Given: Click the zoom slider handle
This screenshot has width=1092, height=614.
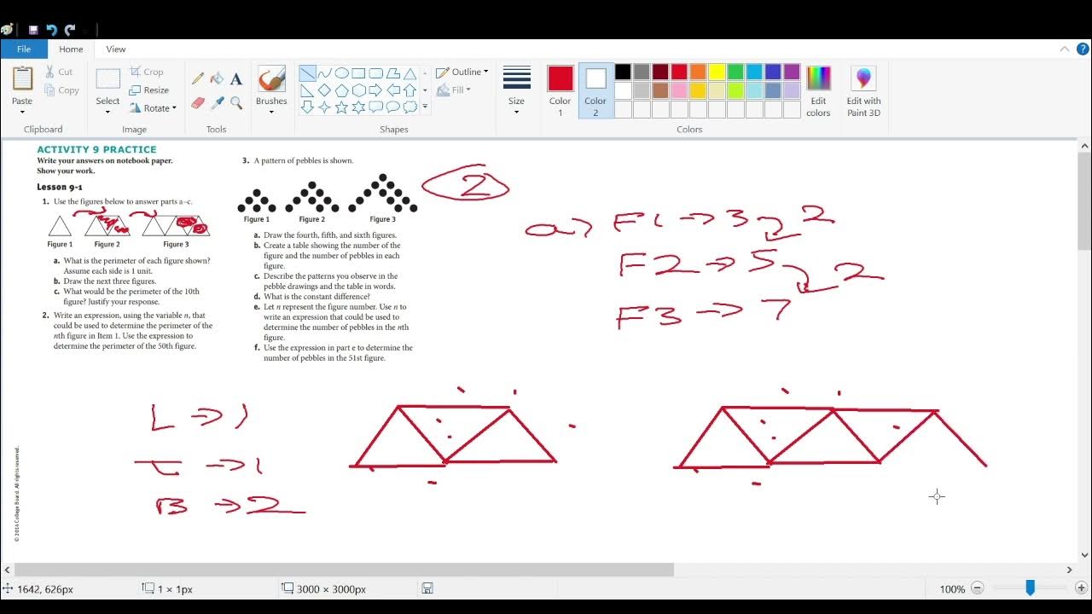Looking at the screenshot, I should tap(1030, 588).
